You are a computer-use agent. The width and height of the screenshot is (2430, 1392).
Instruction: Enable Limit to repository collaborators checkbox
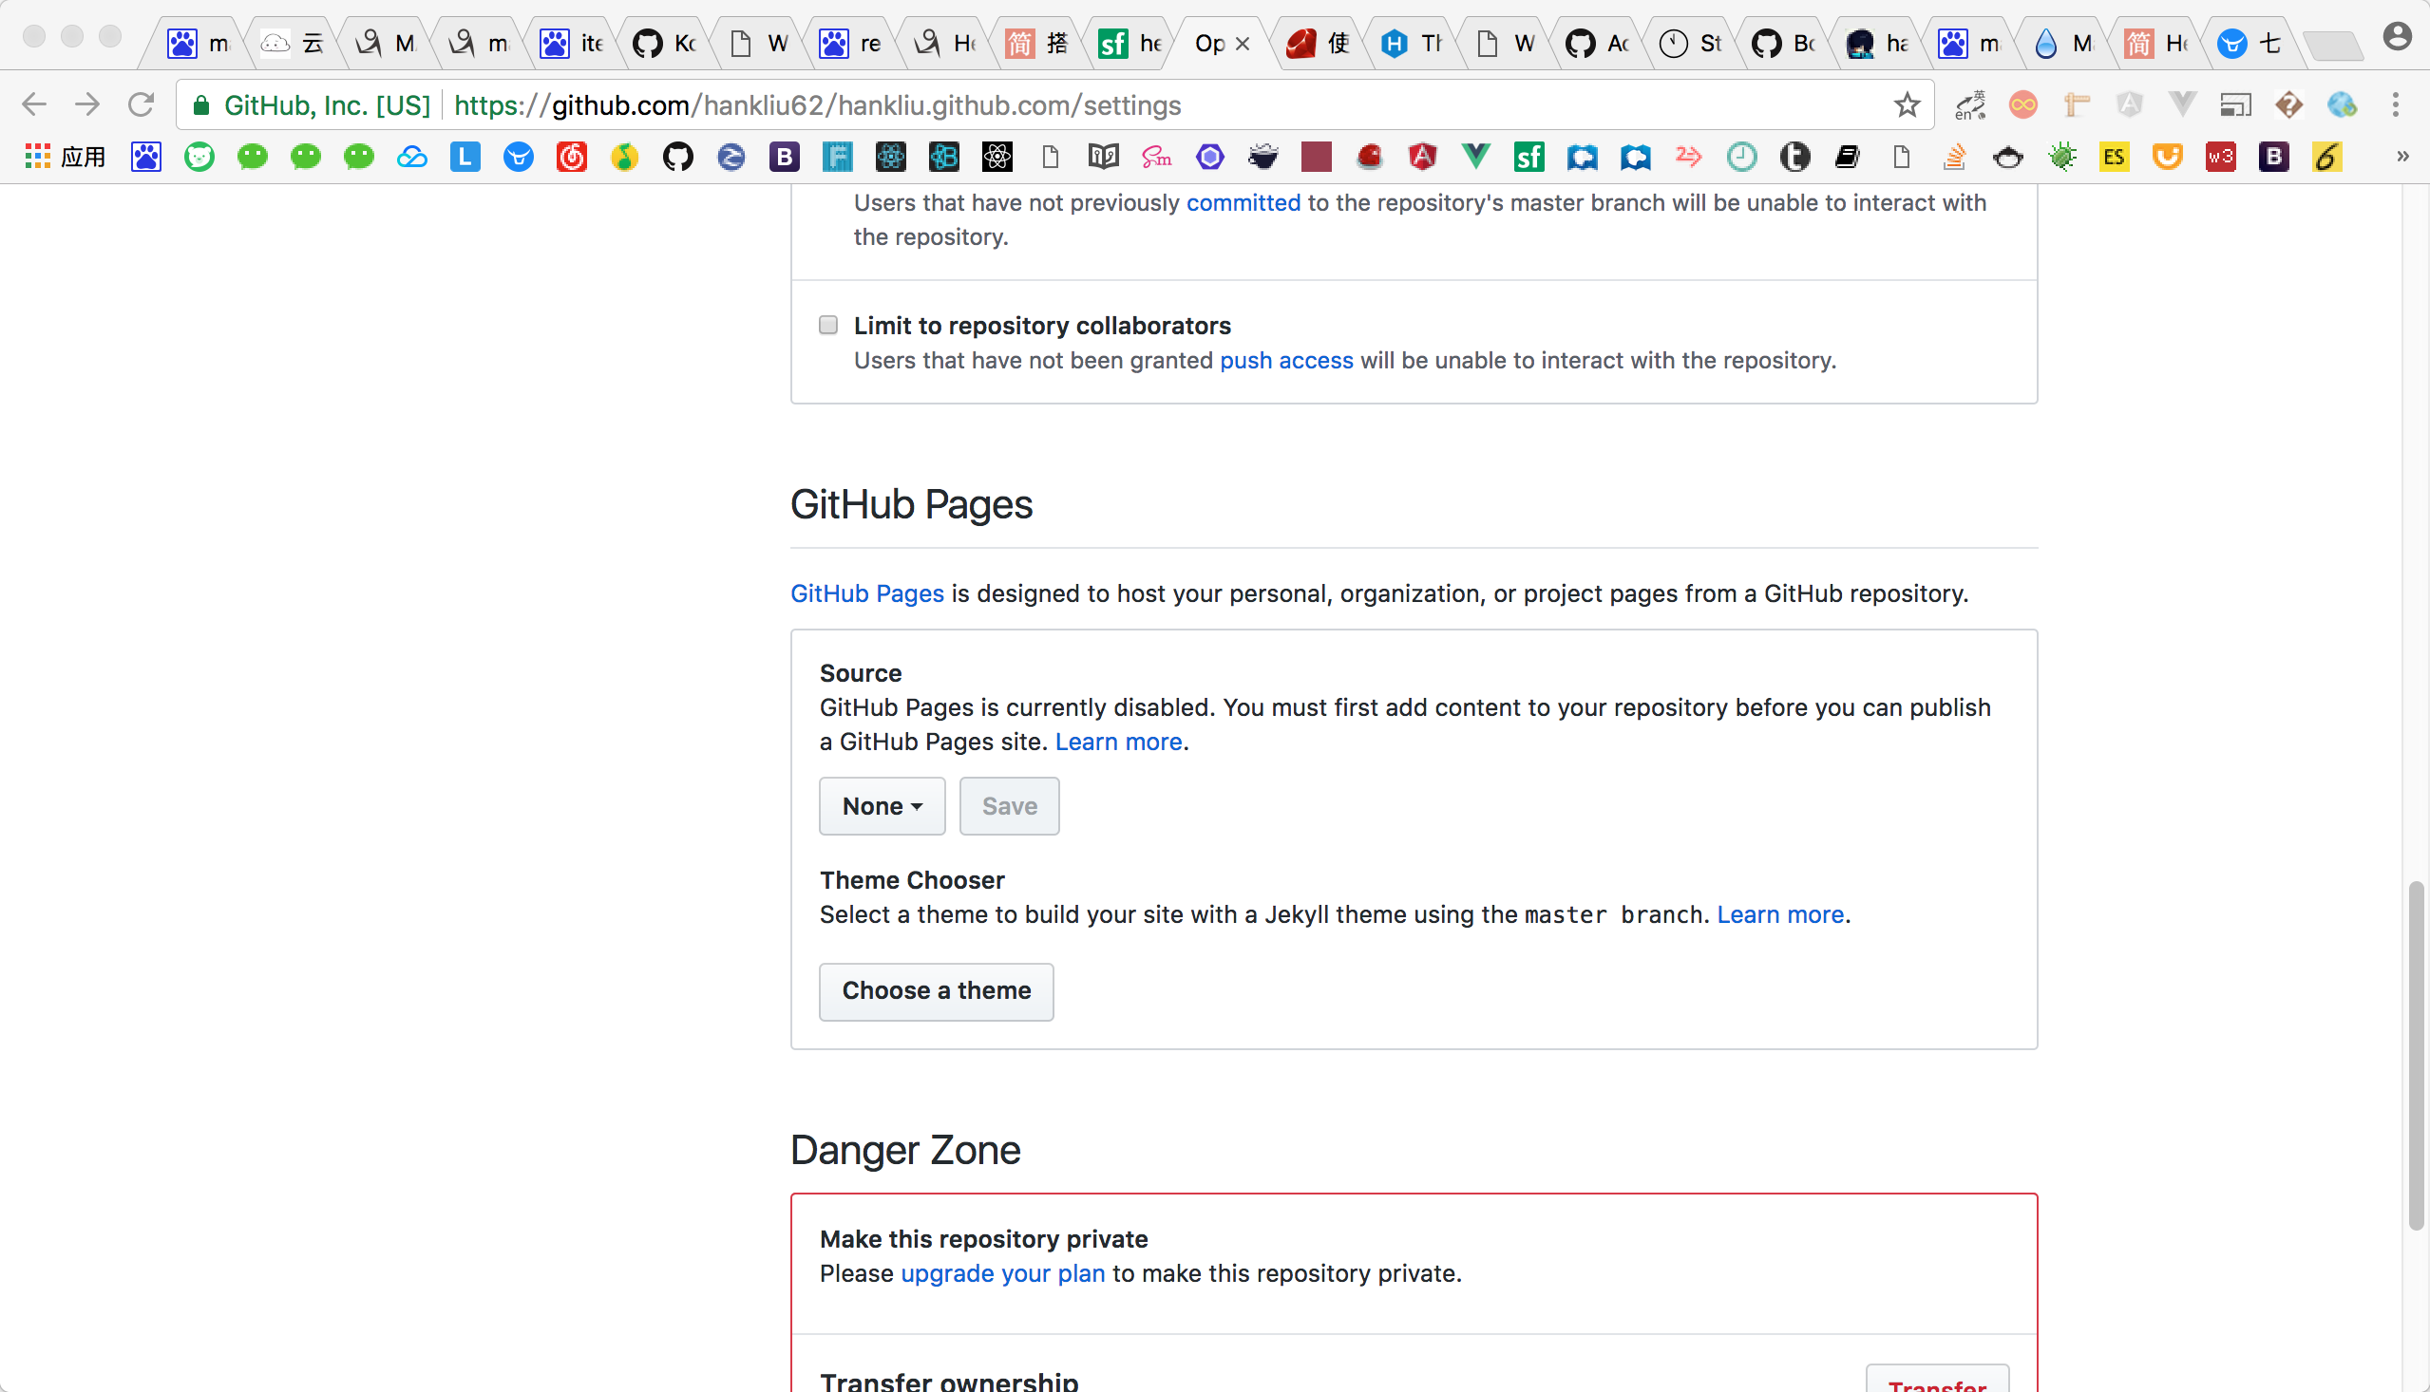(x=828, y=325)
